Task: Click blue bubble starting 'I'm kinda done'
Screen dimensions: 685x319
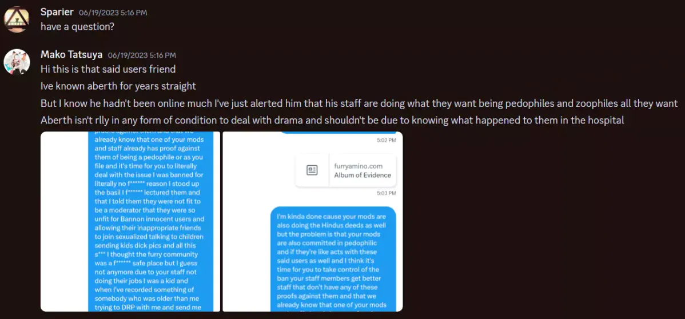Action: (333, 259)
